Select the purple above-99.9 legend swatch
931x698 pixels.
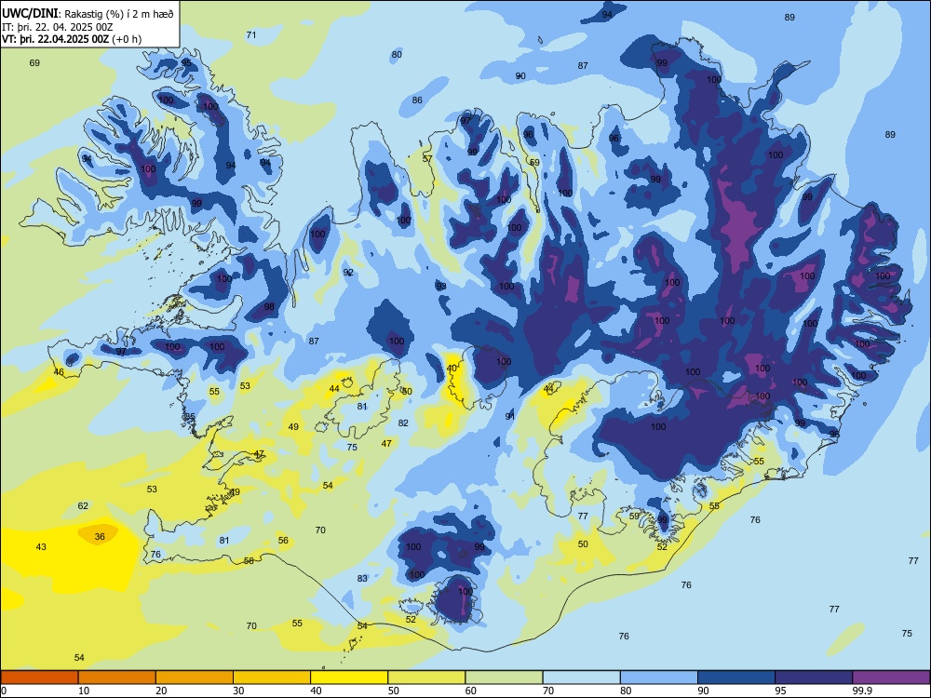(x=891, y=678)
